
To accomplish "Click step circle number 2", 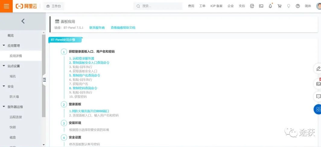I will point(64,105).
